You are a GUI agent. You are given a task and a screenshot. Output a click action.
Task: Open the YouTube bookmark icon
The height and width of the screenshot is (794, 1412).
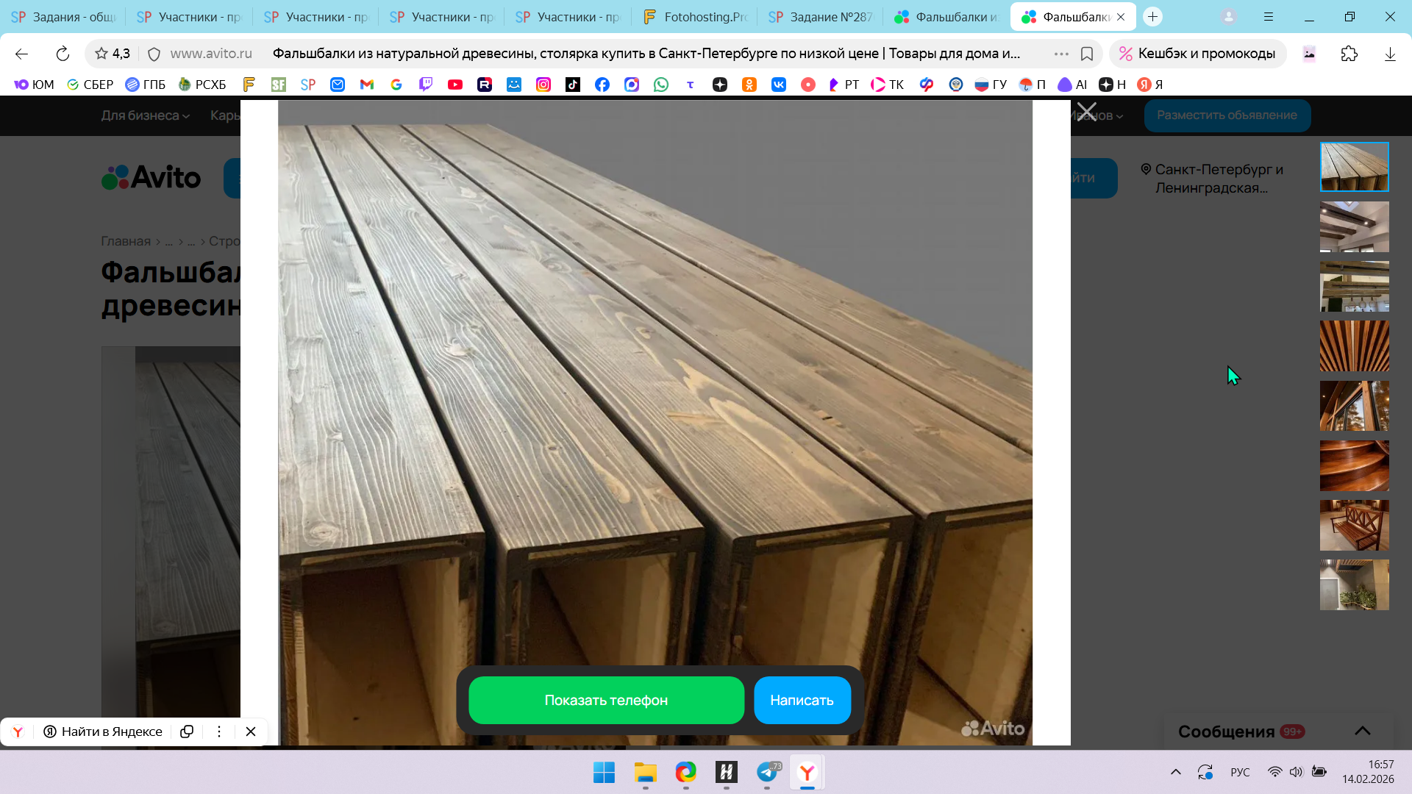pyautogui.click(x=455, y=85)
